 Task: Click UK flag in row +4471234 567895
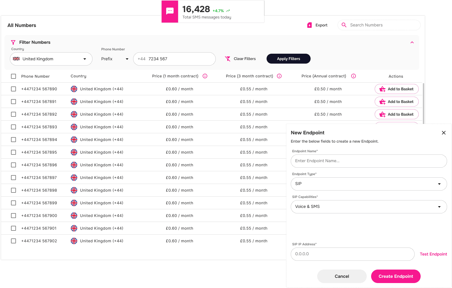point(74,152)
